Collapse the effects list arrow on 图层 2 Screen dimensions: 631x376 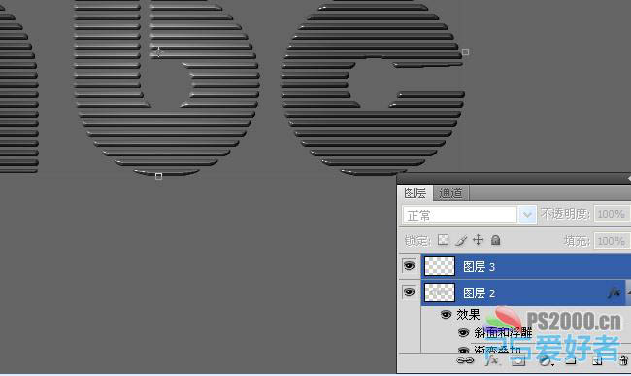tap(628, 292)
